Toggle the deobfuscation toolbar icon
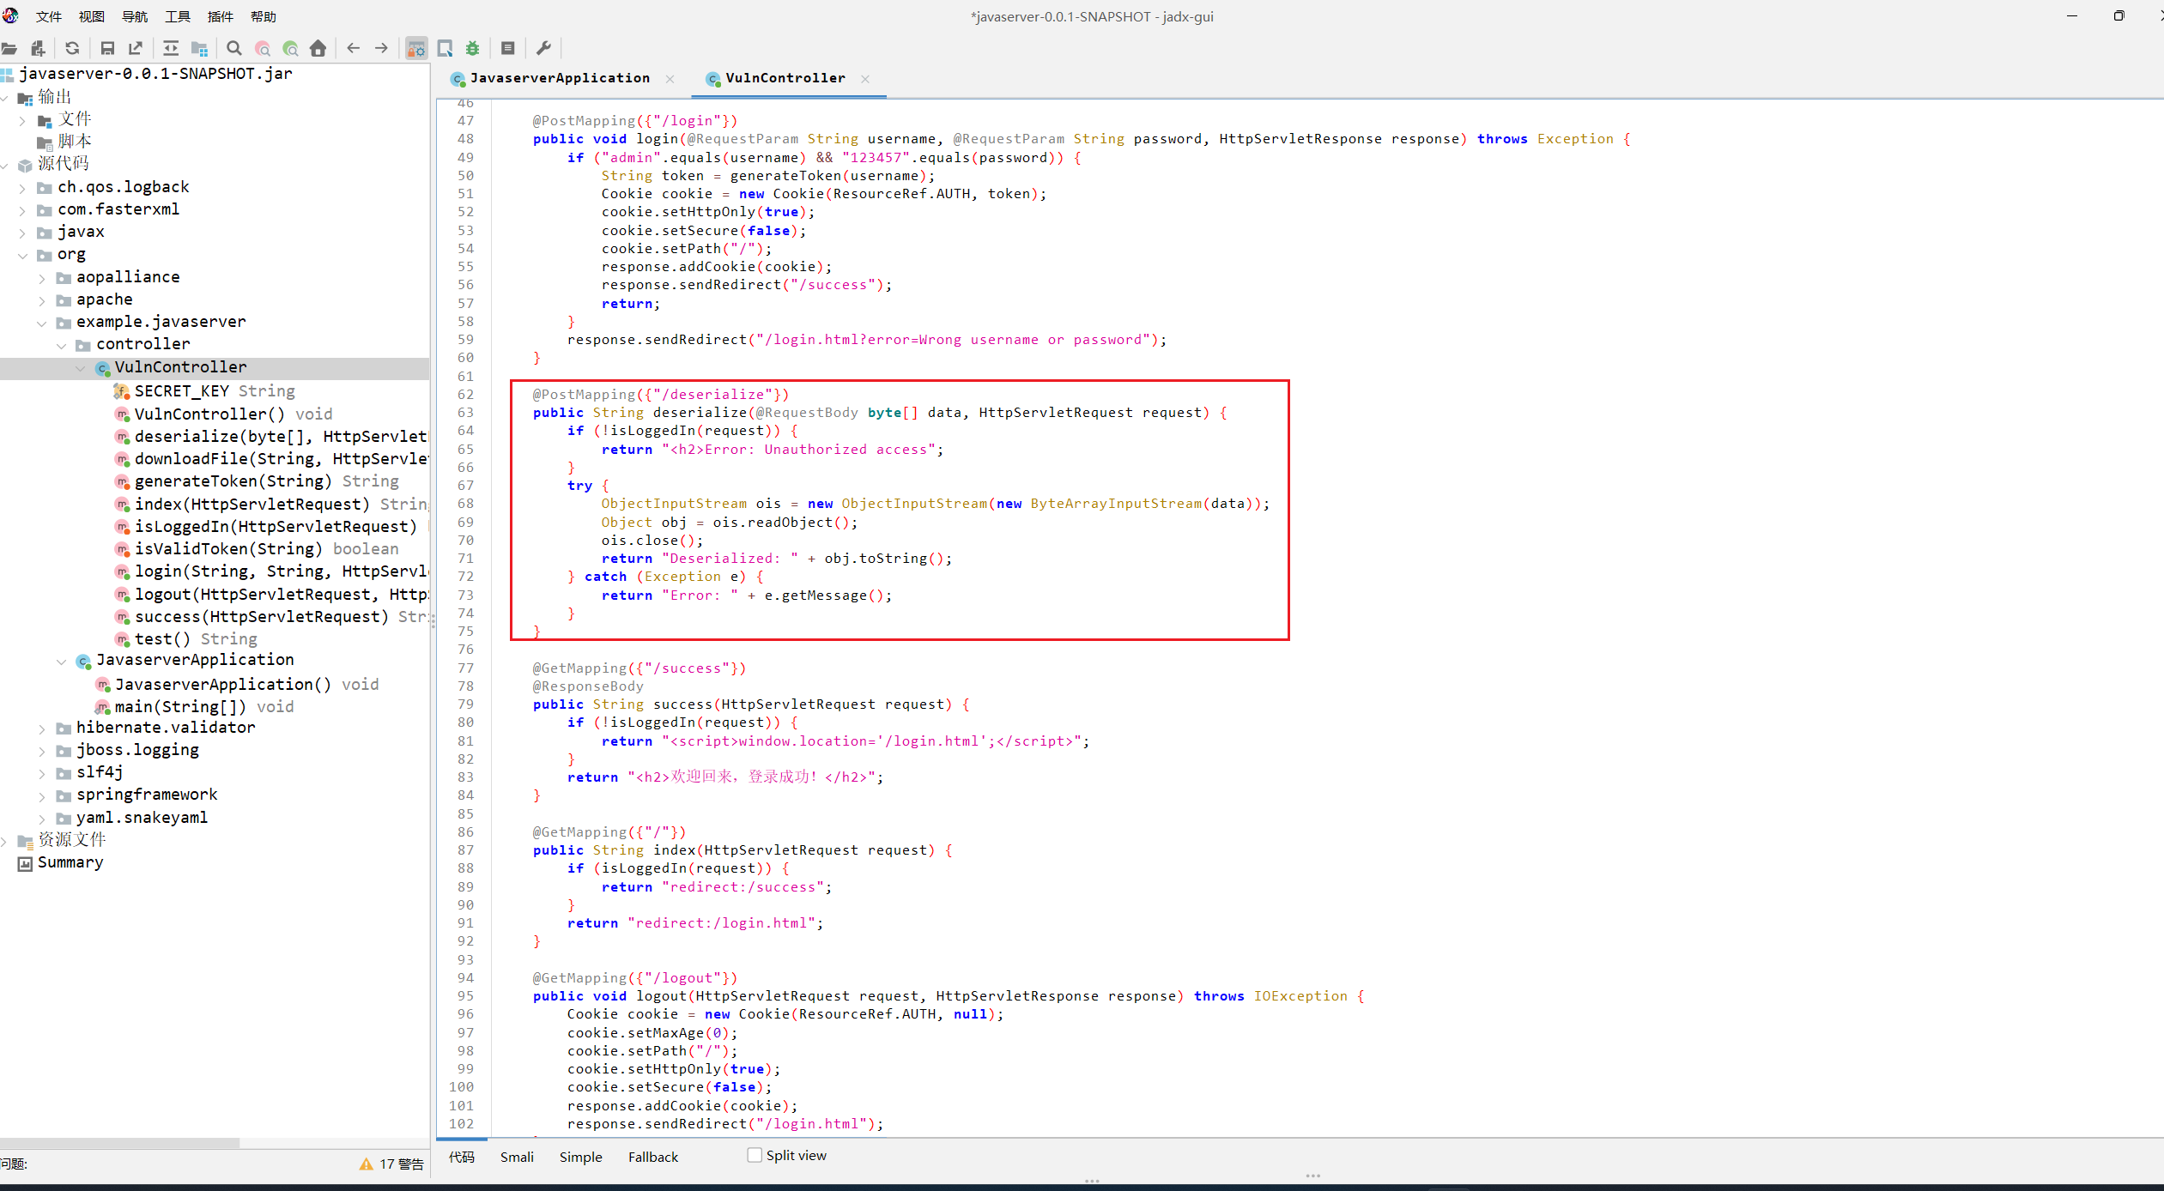 pos(416,49)
